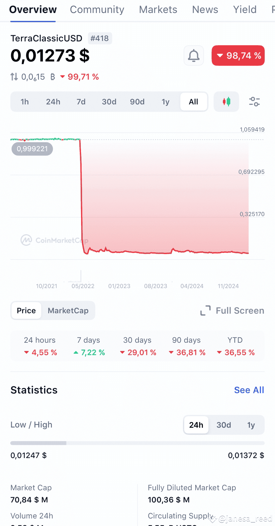Tap the price alert bell icon
The height and width of the screenshot is (526, 275).
[x=194, y=56]
